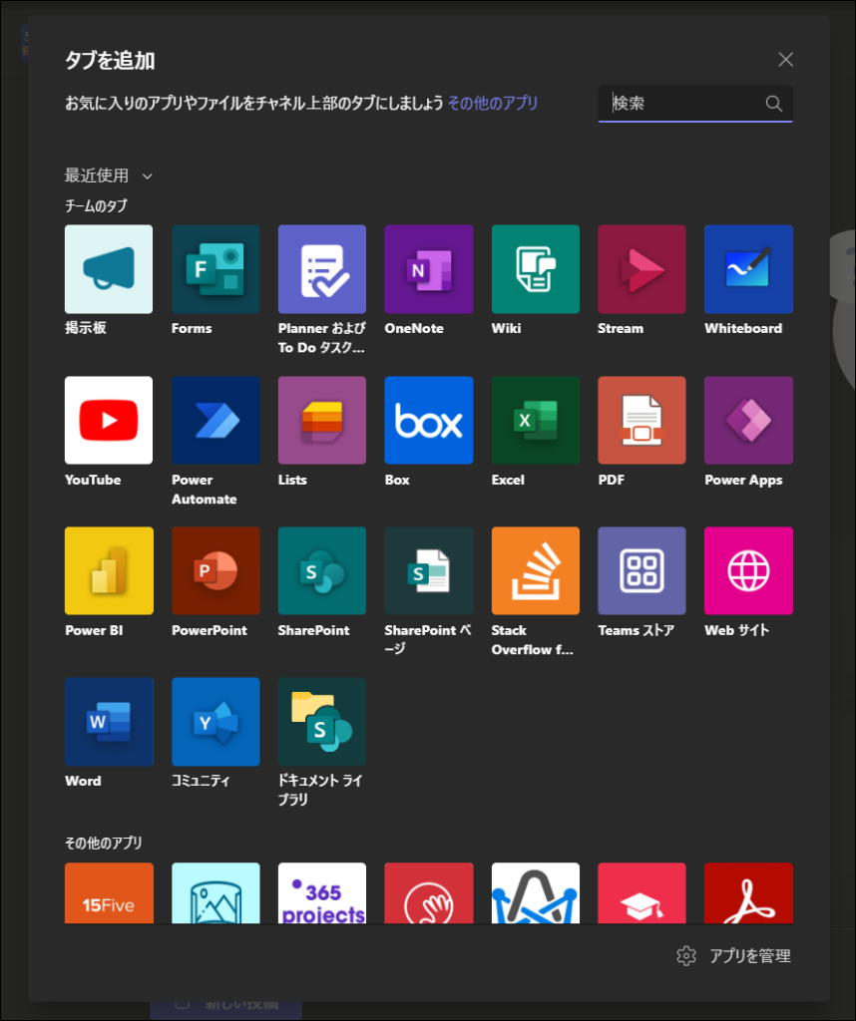856x1021 pixels.
Task: Expand the 最近使用 sort dropdown
Action: (x=109, y=175)
